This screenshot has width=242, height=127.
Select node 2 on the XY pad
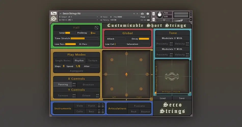pos(112,60)
